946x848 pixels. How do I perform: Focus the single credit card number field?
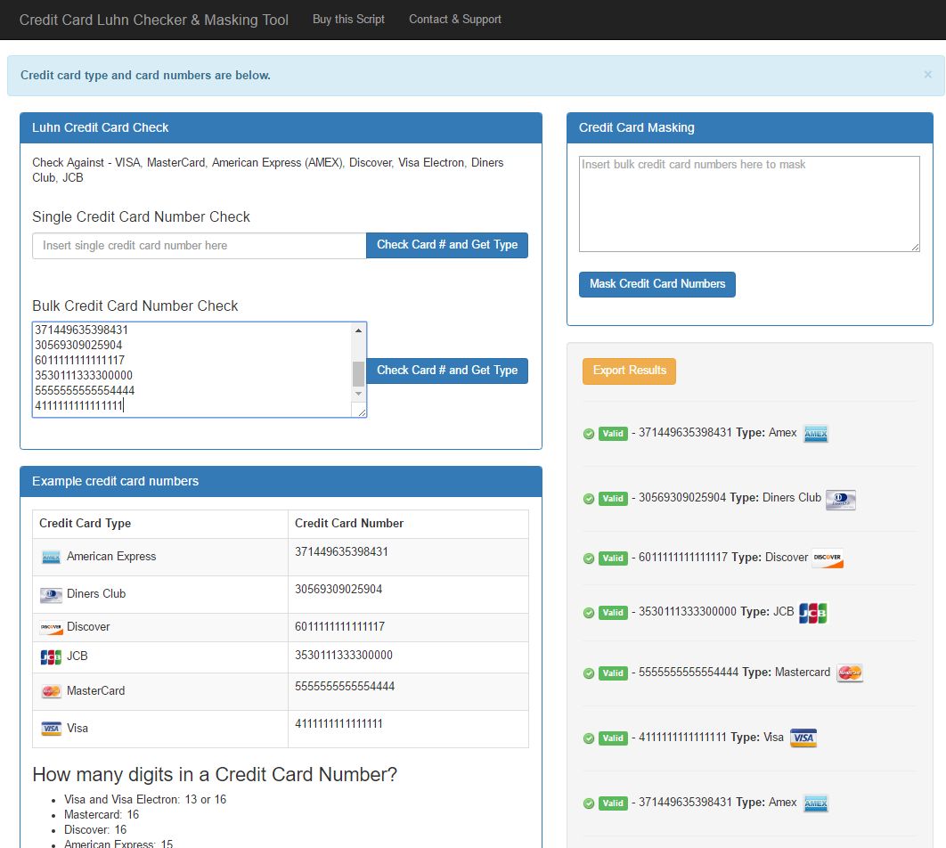click(x=199, y=246)
